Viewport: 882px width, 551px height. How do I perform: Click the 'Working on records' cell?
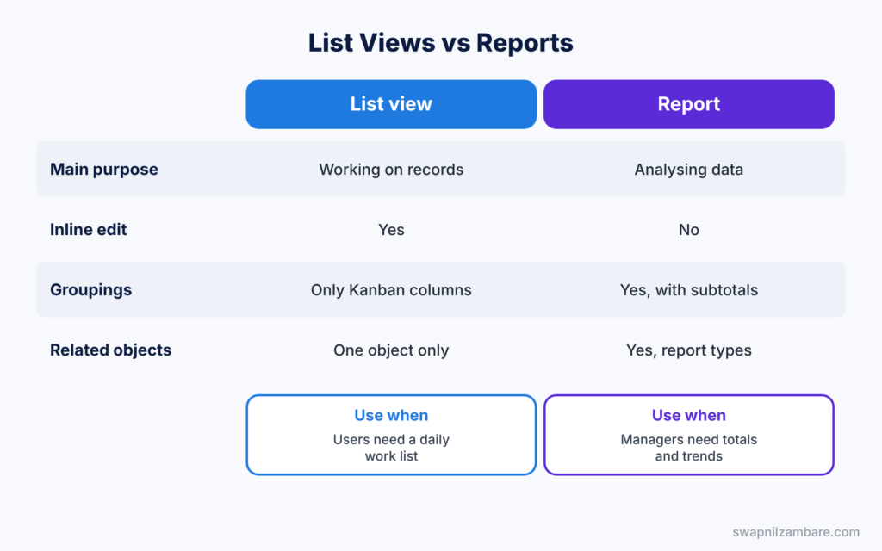391,170
